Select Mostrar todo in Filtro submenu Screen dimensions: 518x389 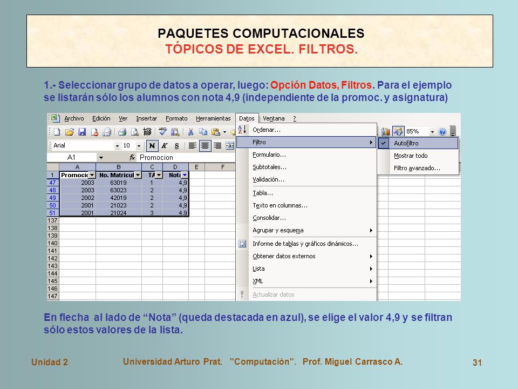(418, 156)
